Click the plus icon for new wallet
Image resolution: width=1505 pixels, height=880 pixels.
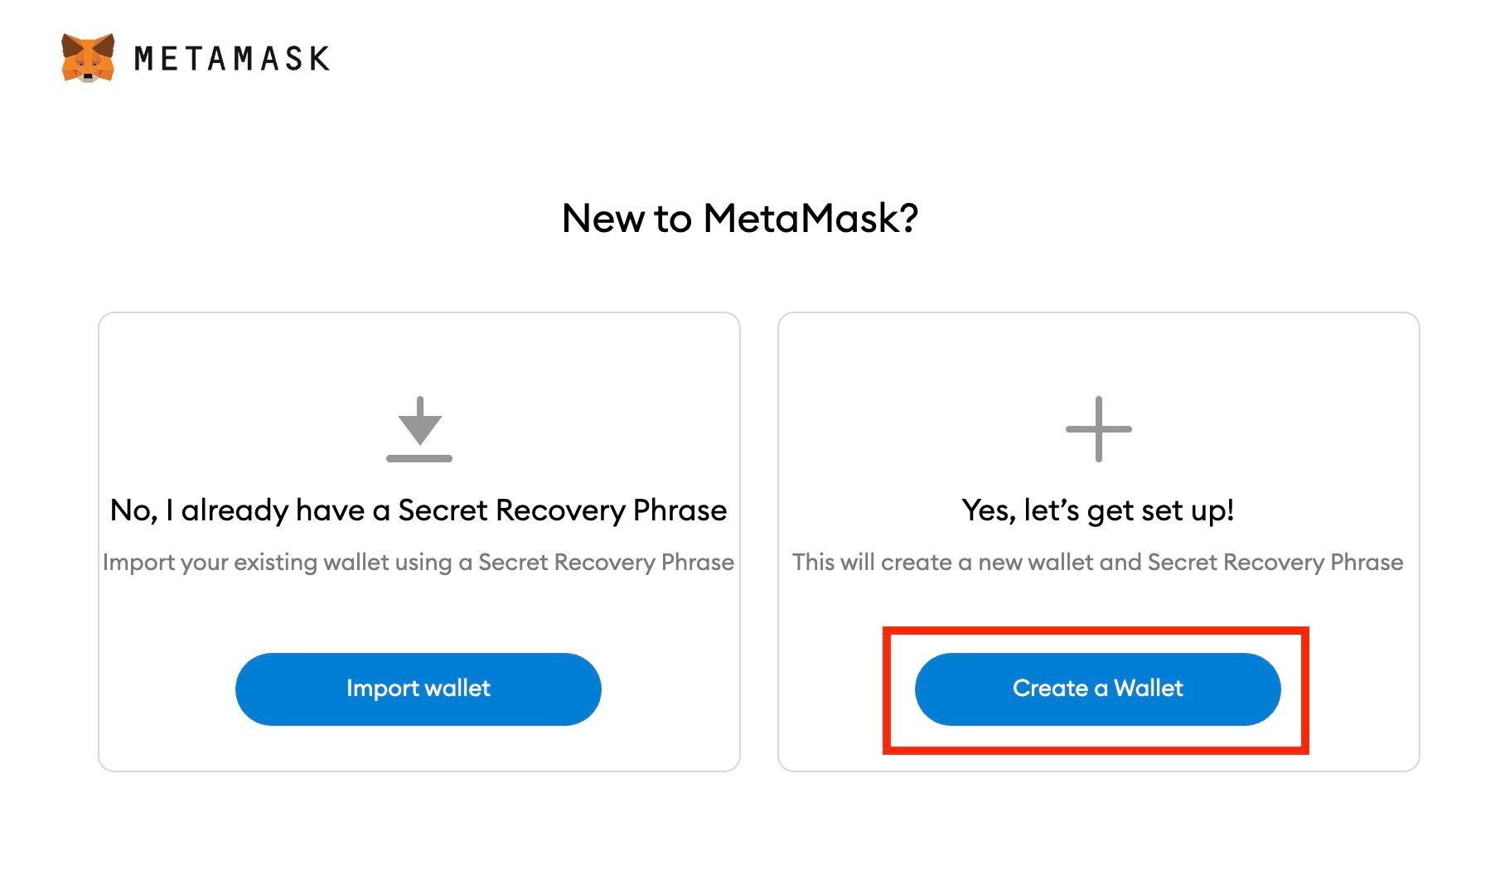(1098, 429)
